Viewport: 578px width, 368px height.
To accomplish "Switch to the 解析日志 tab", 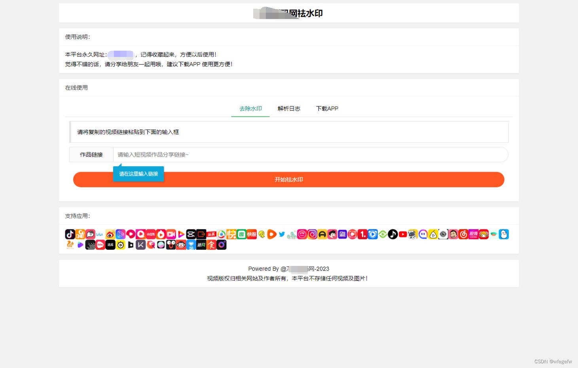I will pos(289,108).
